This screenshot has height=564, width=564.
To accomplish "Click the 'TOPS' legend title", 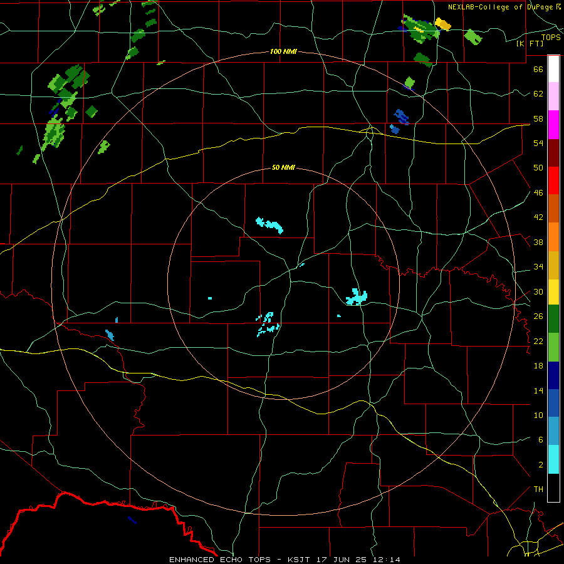I will [x=551, y=37].
